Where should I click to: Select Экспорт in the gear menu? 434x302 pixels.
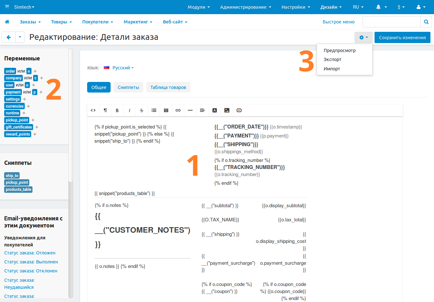(332, 59)
